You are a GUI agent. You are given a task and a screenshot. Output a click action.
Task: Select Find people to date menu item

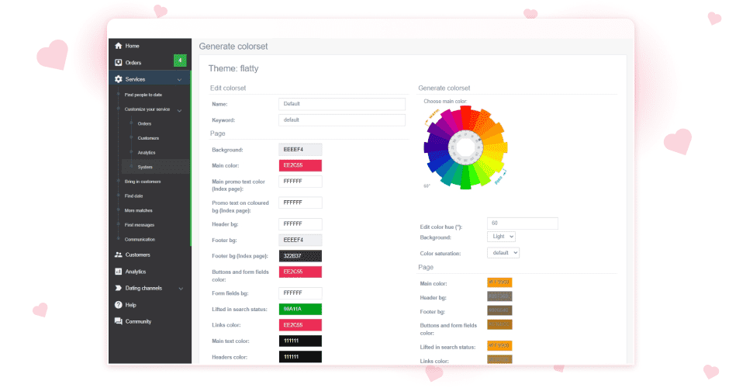[x=143, y=95]
